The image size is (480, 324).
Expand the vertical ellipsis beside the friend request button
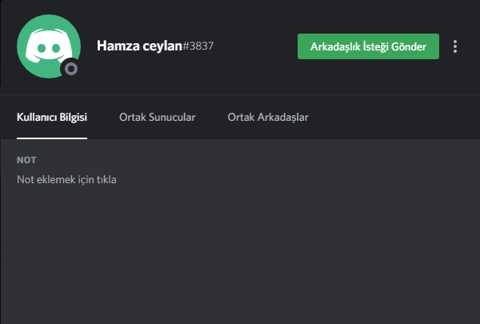(x=455, y=46)
